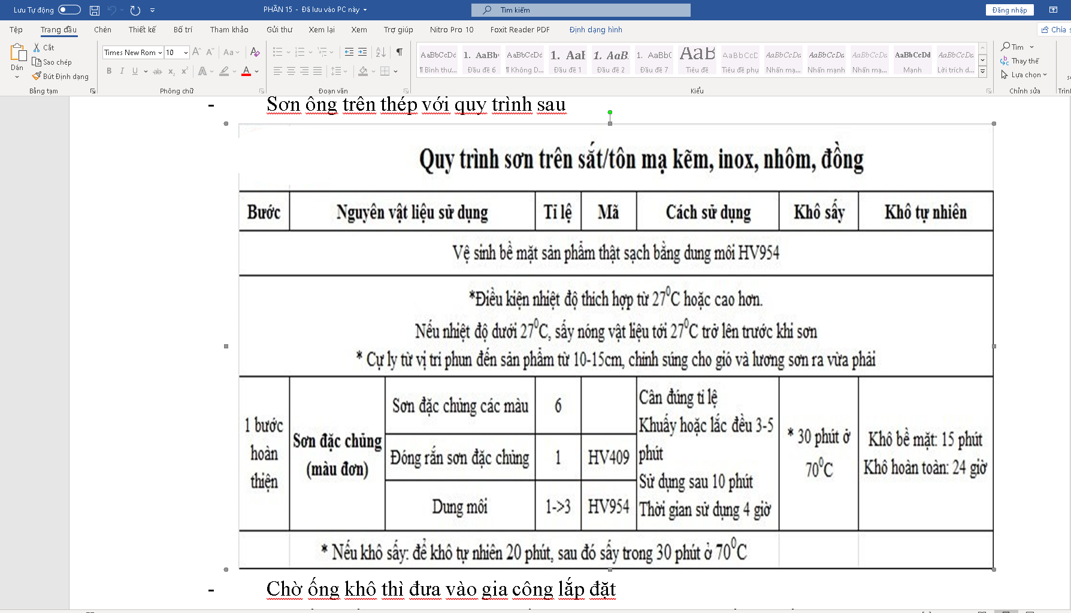Click the Increase Indent icon
Viewport: 1071px width, 613px height.
point(362,52)
